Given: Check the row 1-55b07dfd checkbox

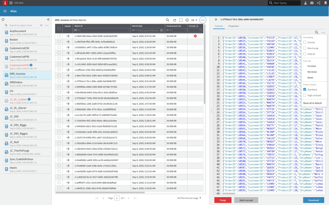Looking at the screenshot, I should point(59,36).
